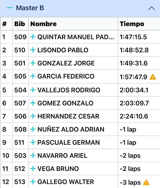The height and width of the screenshot is (188, 160).
Task: Click the warning triangle beside -3 laps
Action: pos(146,182)
